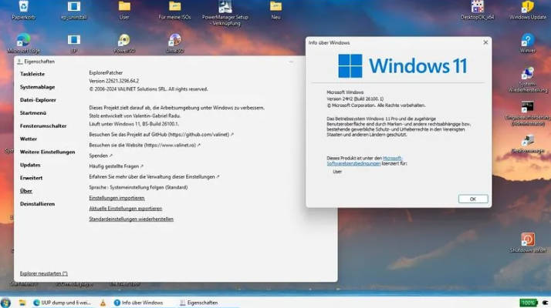Open the Für meine ISOs folder
551x308 pixels.
click(x=174, y=10)
